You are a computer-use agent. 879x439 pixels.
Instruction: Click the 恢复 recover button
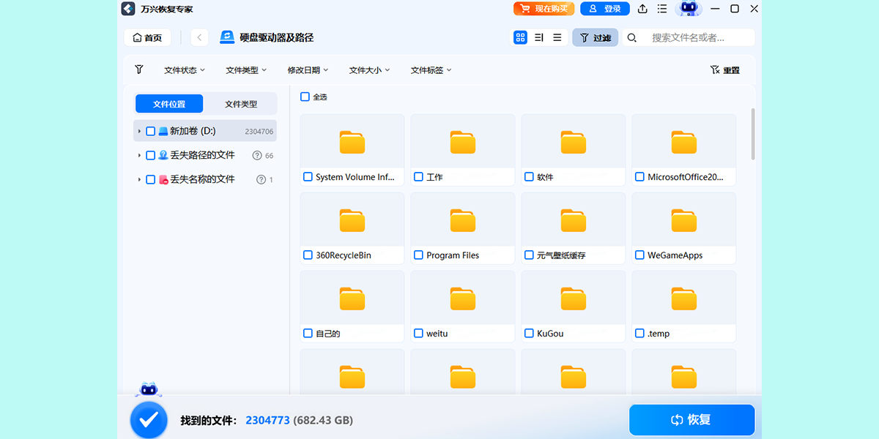click(x=691, y=419)
